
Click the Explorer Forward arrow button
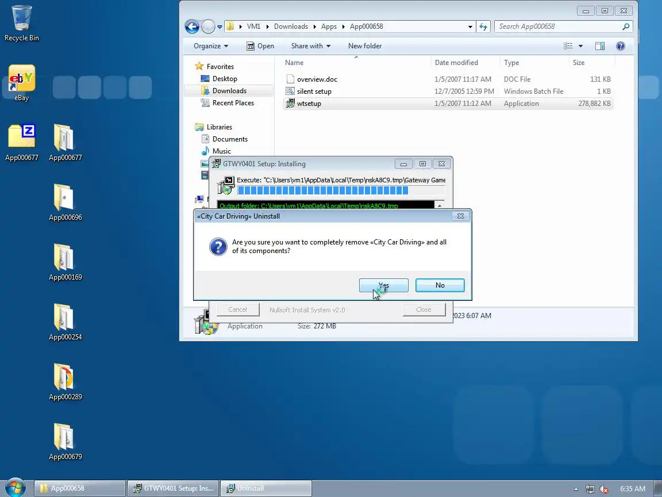[207, 26]
